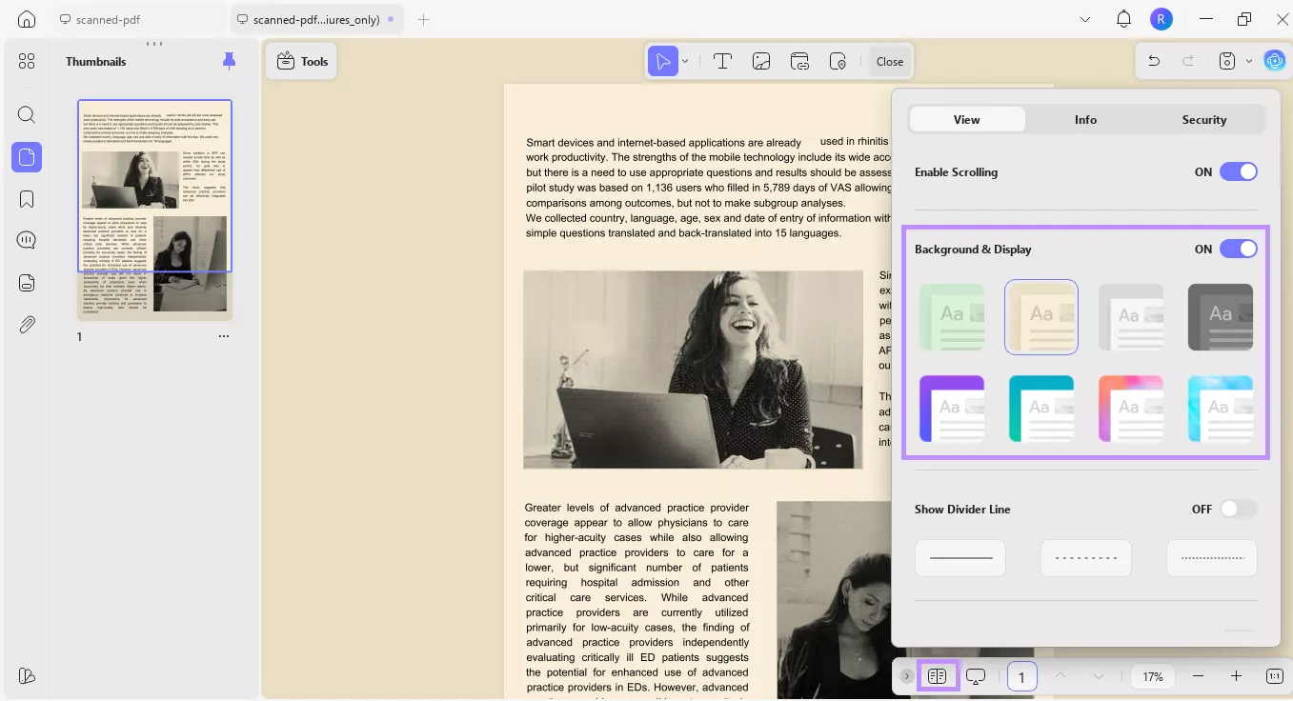The width and height of the screenshot is (1293, 701).
Task: Open the Image insertion tool
Action: coord(760,61)
